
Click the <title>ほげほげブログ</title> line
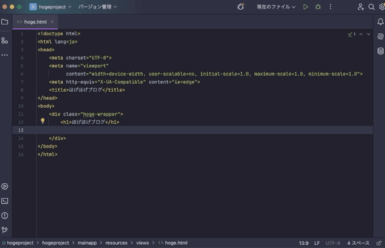(87, 90)
